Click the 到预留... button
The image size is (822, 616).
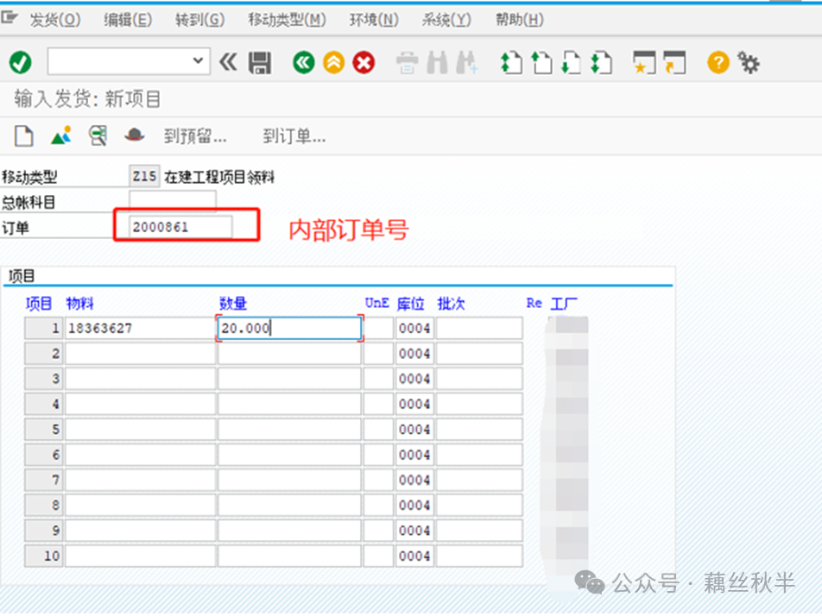[195, 136]
